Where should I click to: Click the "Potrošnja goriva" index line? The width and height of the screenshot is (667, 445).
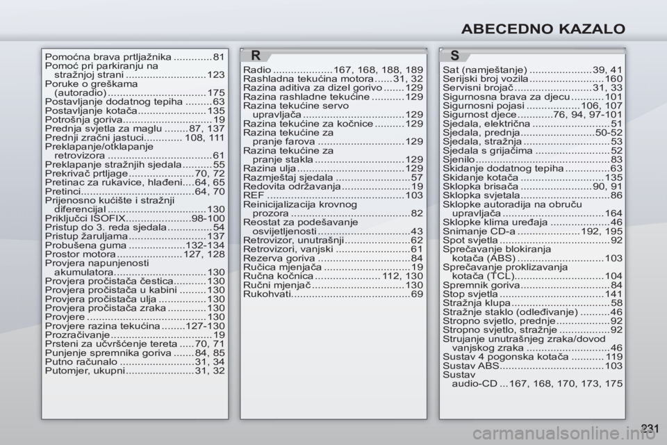pos(135,120)
